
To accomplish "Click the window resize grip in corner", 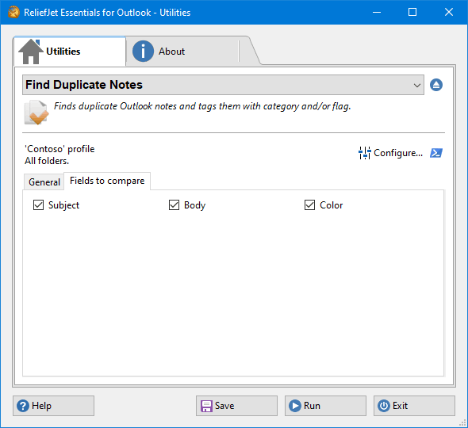I will point(462,422).
